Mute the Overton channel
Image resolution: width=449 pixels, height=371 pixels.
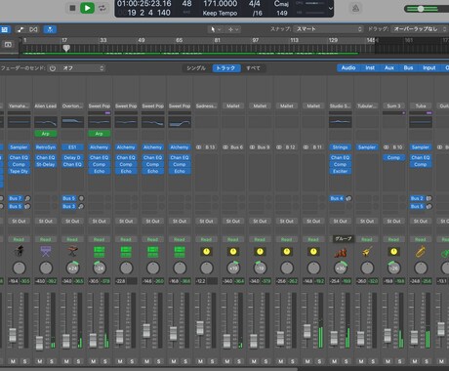click(x=66, y=361)
